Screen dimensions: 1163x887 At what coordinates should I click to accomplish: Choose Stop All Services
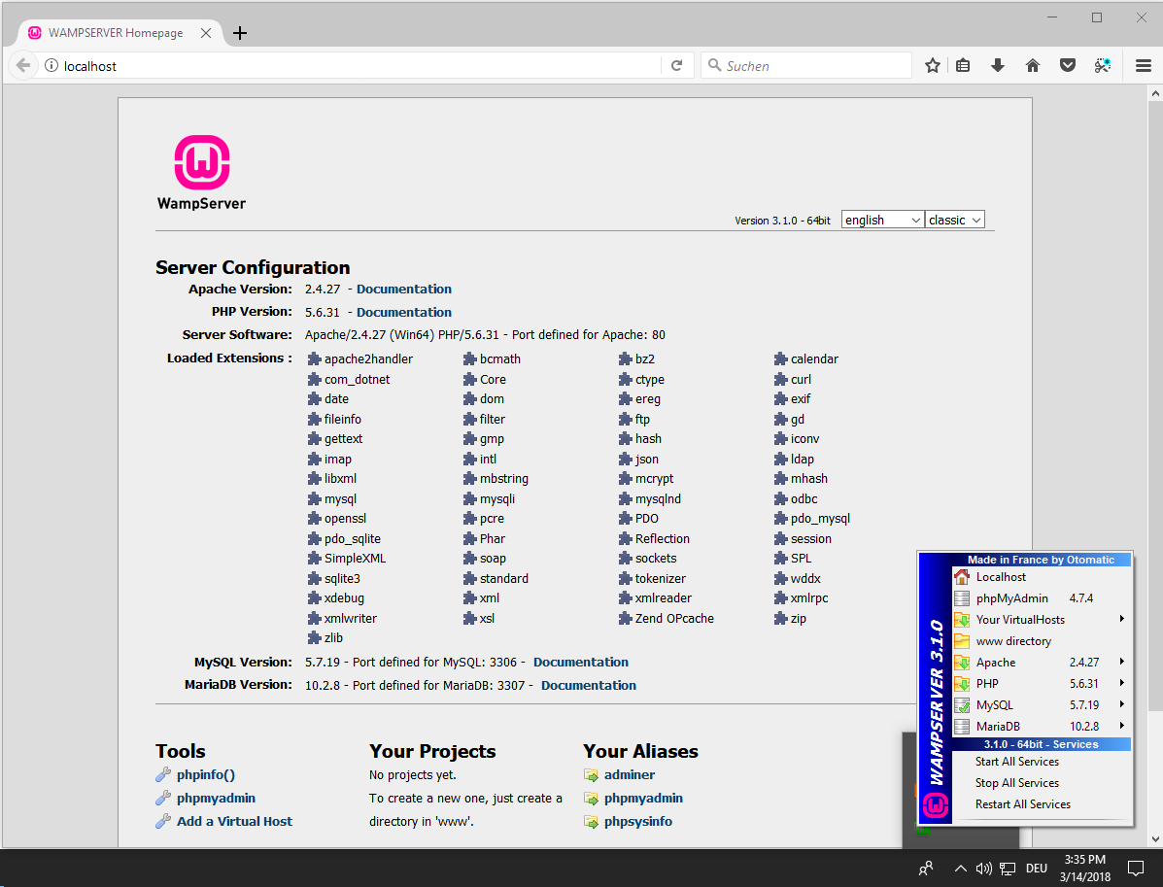click(1042, 783)
